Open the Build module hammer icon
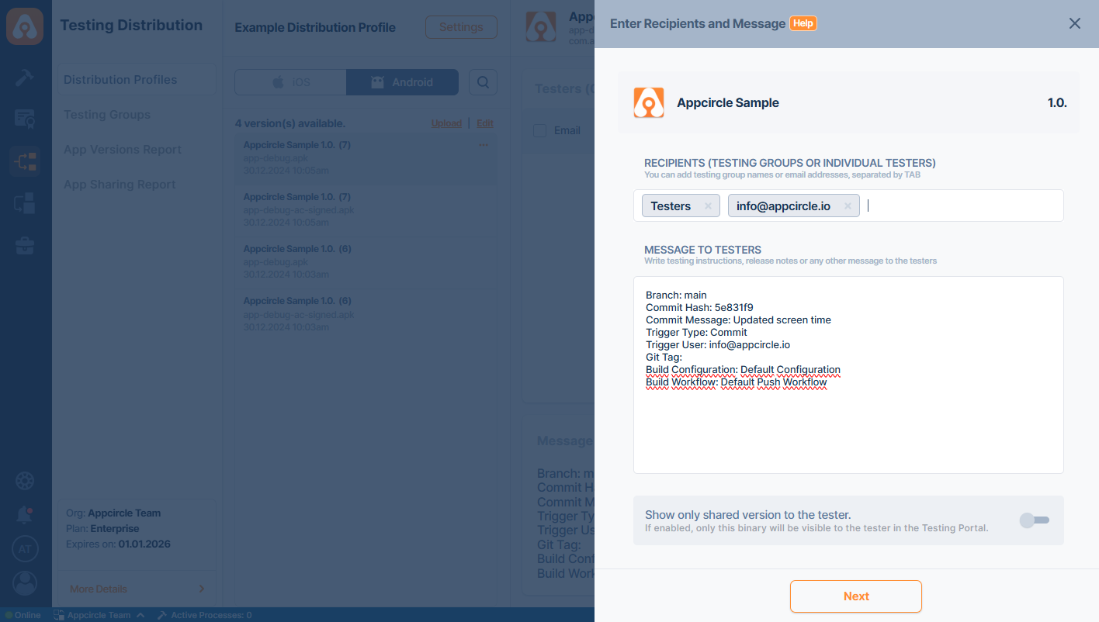The height and width of the screenshot is (622, 1099). tap(25, 78)
